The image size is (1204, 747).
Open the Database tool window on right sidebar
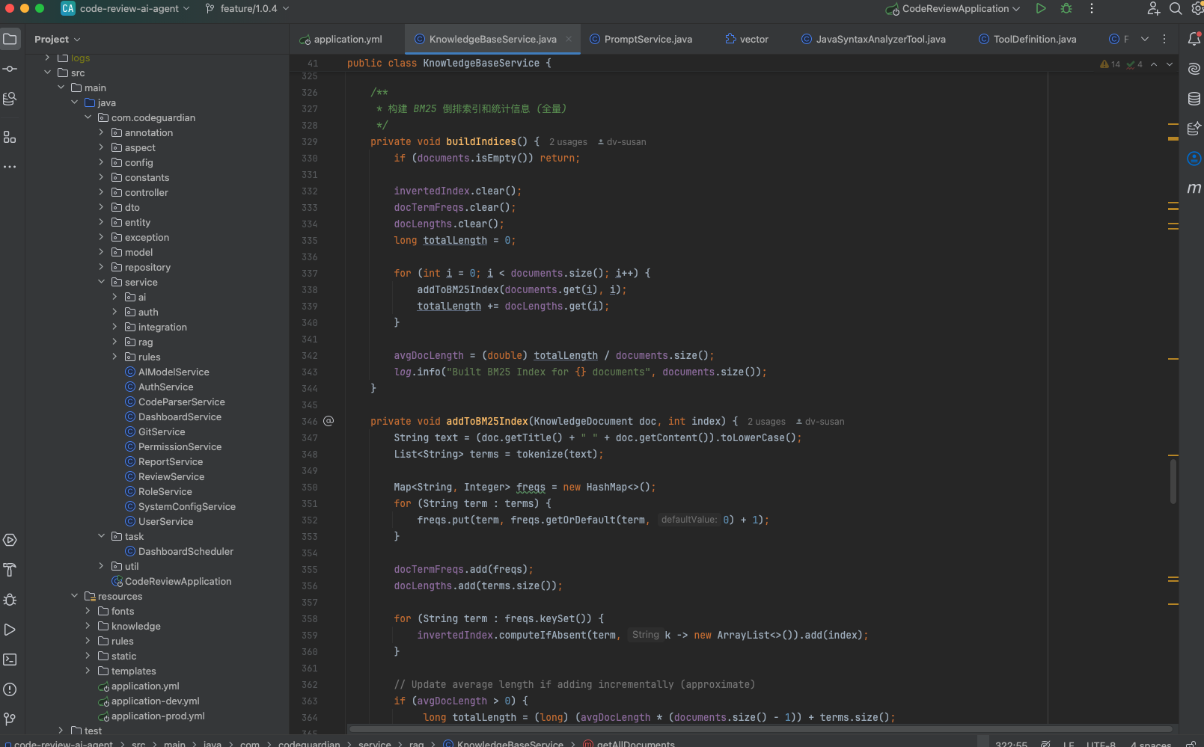click(x=1194, y=99)
